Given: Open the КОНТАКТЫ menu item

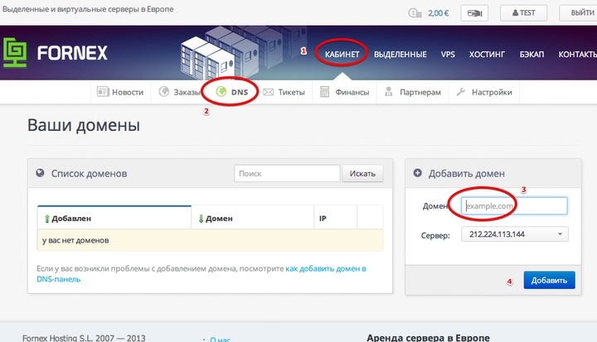Looking at the screenshot, I should (x=578, y=55).
